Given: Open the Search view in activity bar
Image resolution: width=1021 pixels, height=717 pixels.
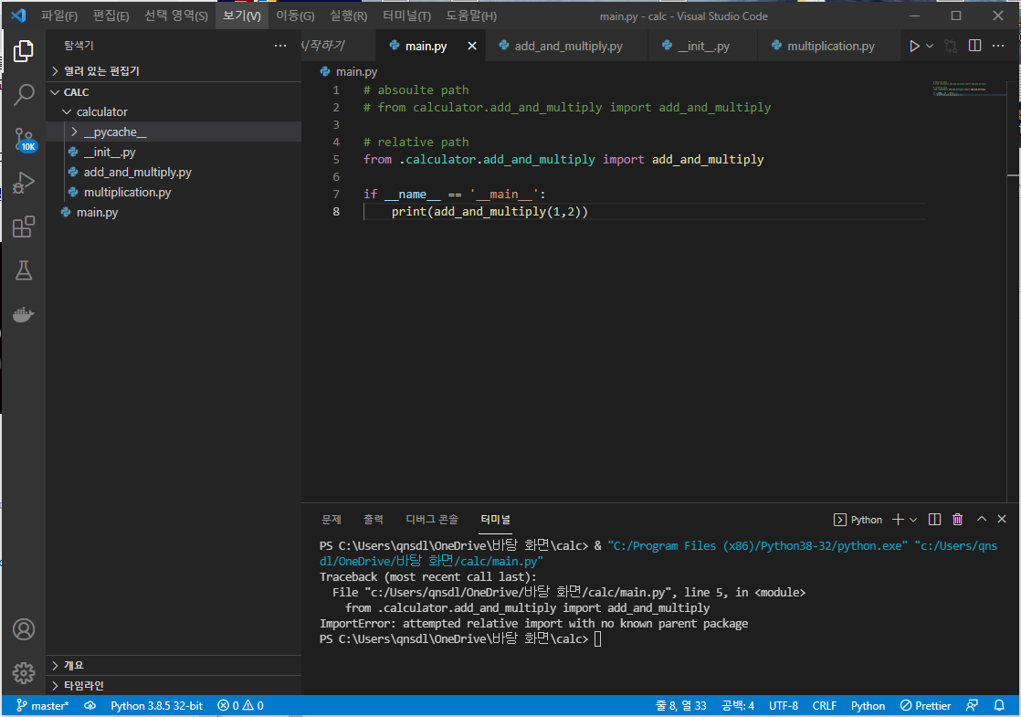Looking at the screenshot, I should click(x=24, y=95).
